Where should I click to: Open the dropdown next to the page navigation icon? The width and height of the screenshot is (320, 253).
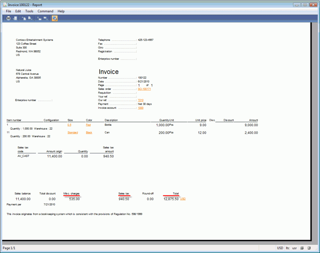tap(47, 20)
